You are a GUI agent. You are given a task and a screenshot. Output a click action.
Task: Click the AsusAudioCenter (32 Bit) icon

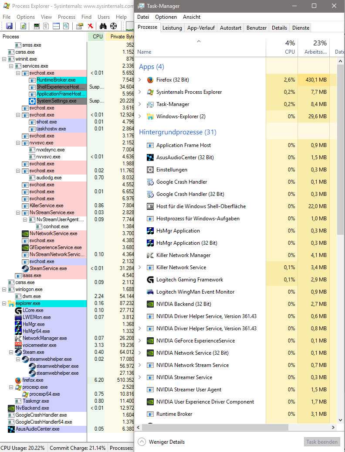coord(150,158)
